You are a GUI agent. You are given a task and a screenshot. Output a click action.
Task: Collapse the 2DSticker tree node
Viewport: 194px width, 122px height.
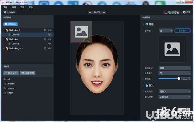pos(4,39)
